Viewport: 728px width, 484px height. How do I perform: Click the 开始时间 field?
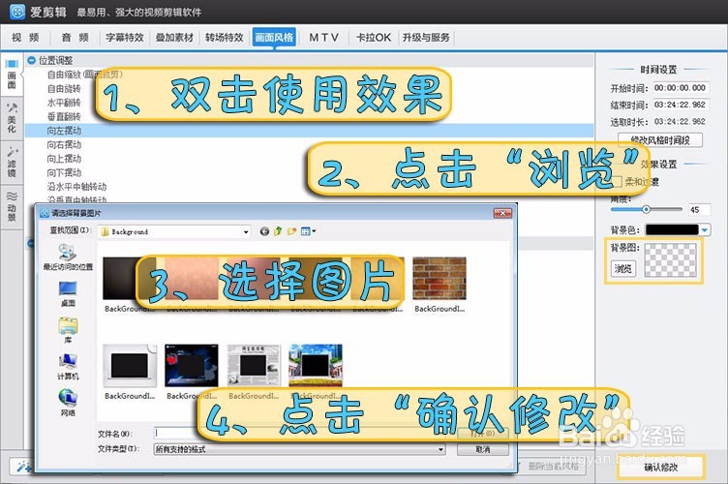tap(680, 88)
